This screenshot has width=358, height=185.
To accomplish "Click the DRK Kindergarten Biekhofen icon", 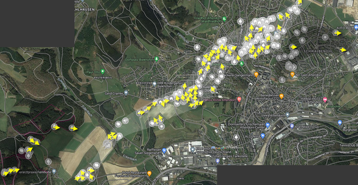I will coord(154,84).
